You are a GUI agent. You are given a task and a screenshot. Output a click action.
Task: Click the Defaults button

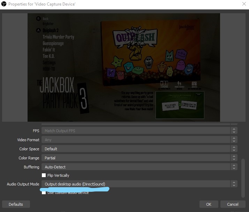16,204
